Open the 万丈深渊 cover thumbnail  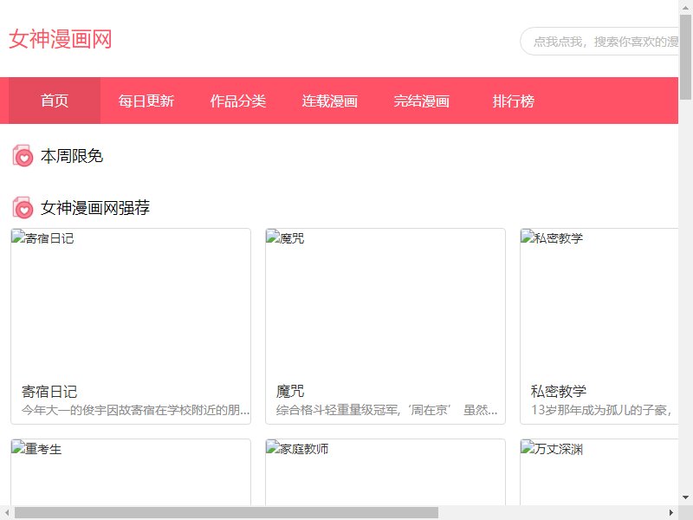pyautogui.click(x=599, y=472)
